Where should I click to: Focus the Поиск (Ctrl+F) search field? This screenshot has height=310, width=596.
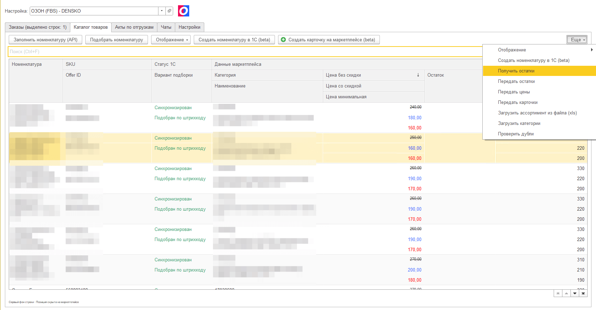[x=245, y=51]
